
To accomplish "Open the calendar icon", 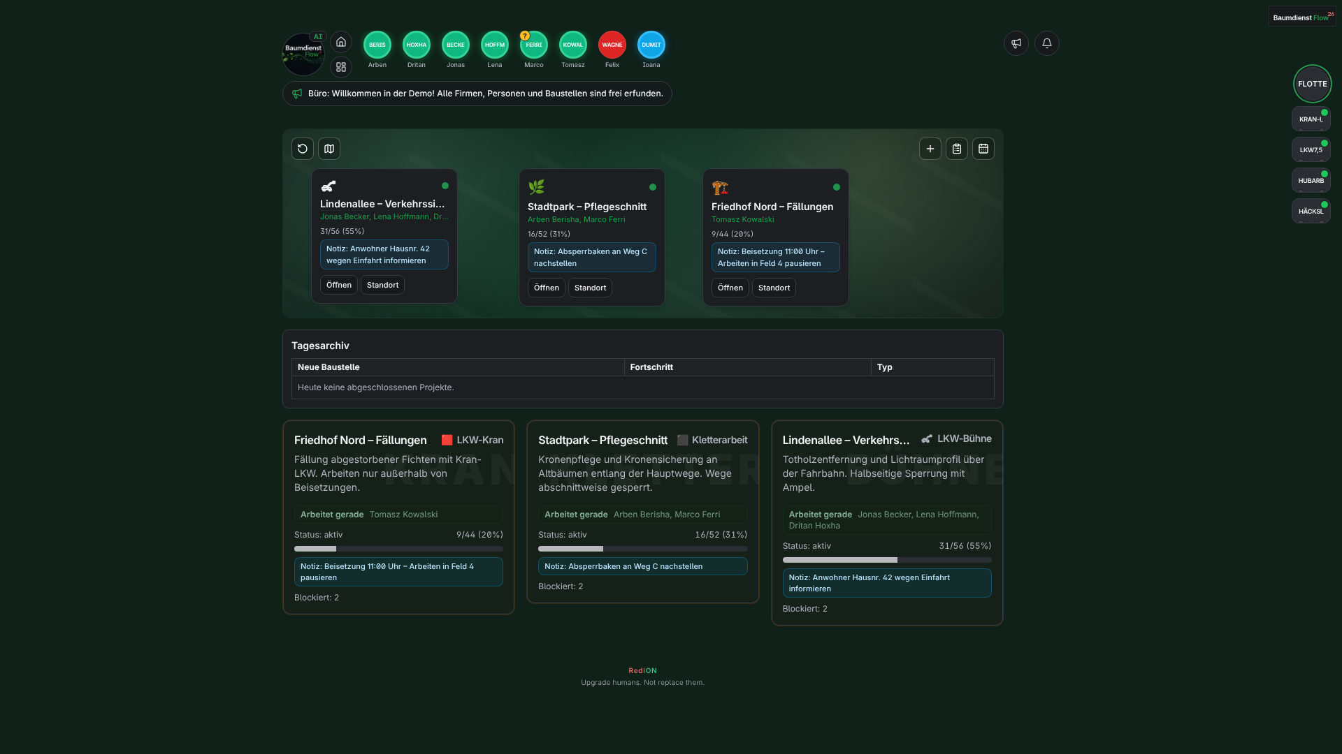I will tap(983, 149).
